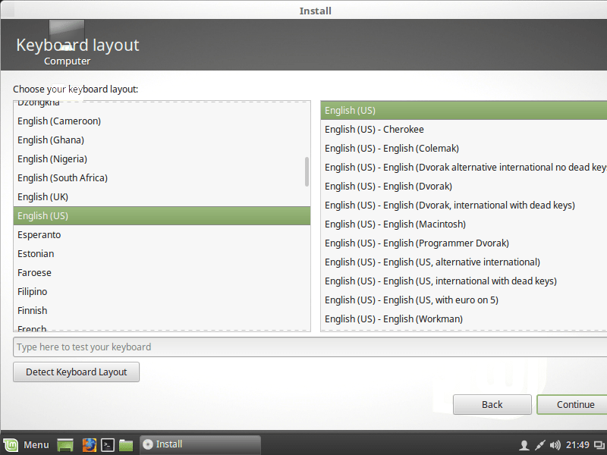Select Esperanto layout
This screenshot has height=455, width=607.
click(x=162, y=235)
